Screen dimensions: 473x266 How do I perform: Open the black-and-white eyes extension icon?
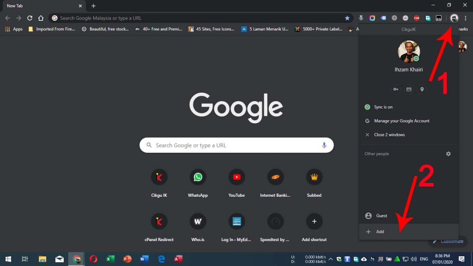click(439, 18)
